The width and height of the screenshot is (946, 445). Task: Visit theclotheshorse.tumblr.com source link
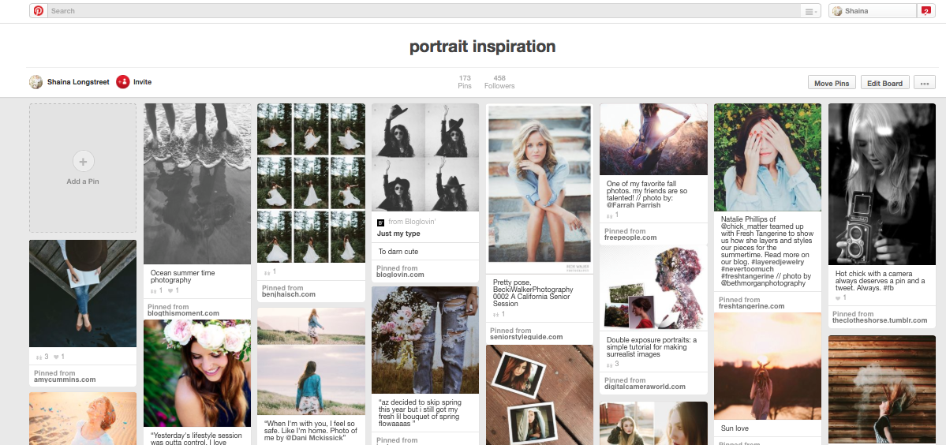point(880,320)
